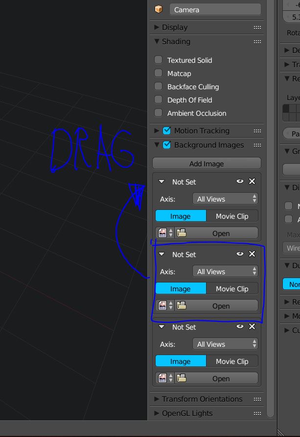The height and width of the screenshot is (437, 300).
Task: Turn on Backface Culling
Action: pyautogui.click(x=158, y=86)
